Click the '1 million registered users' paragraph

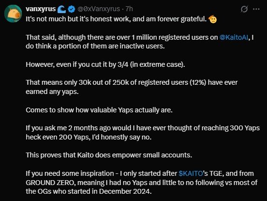click(x=140, y=42)
